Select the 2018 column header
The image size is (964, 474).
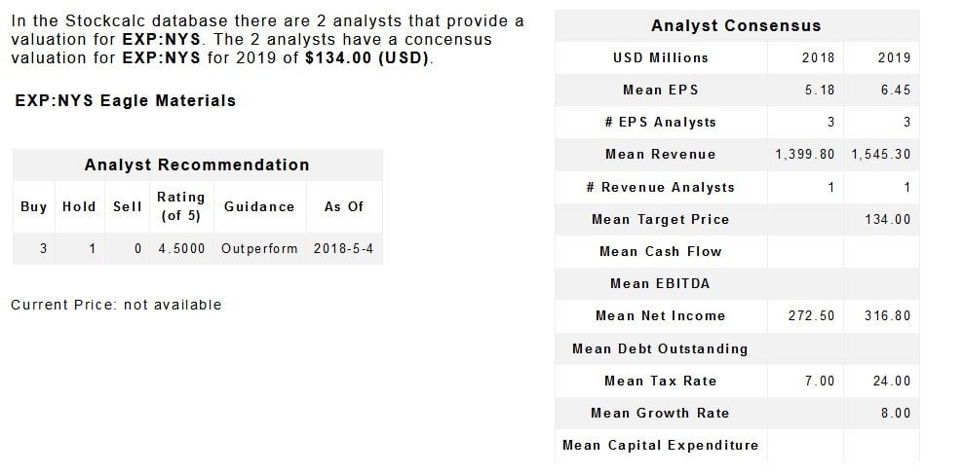pyautogui.click(x=818, y=58)
